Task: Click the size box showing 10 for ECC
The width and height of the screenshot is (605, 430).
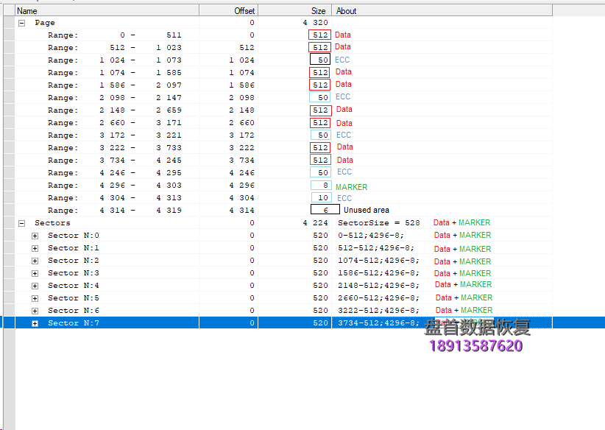Action: (320, 198)
